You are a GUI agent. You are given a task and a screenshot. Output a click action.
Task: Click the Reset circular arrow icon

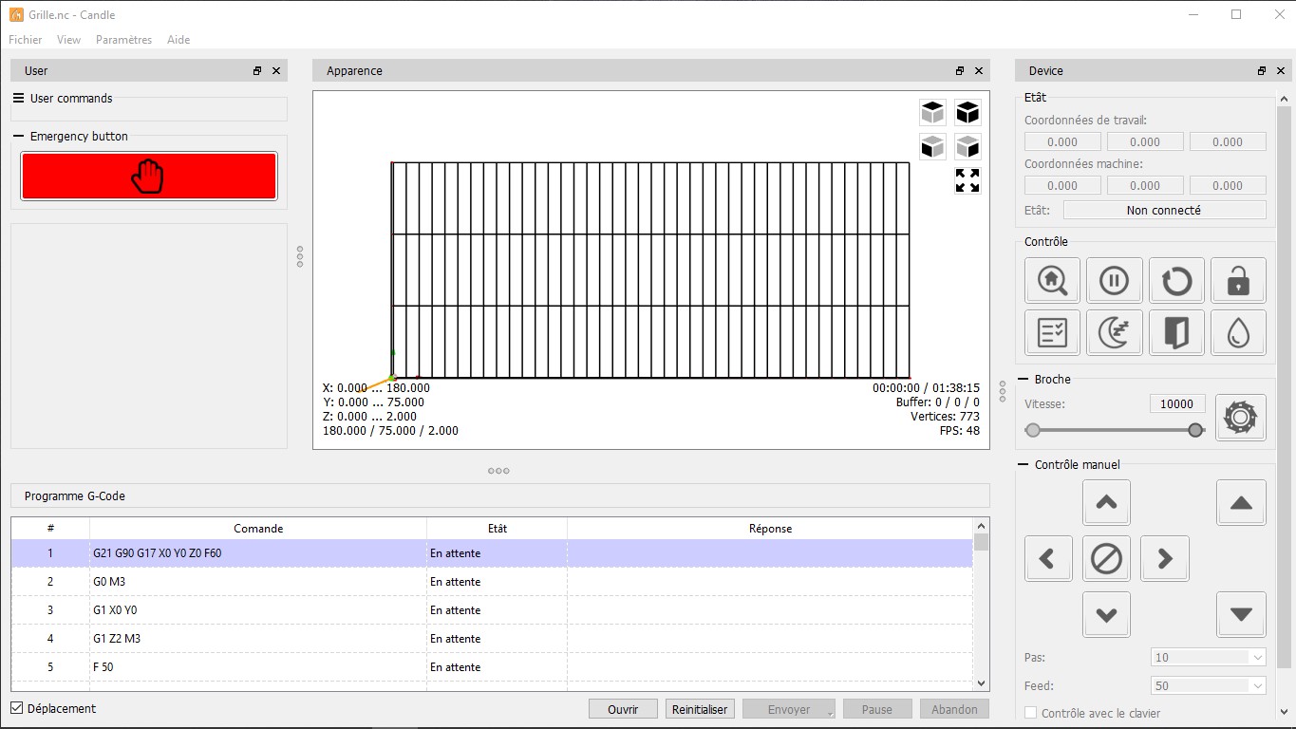coord(1175,281)
